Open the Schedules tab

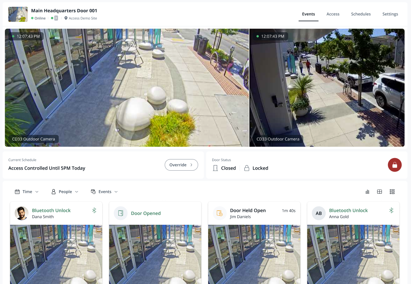pyautogui.click(x=361, y=14)
